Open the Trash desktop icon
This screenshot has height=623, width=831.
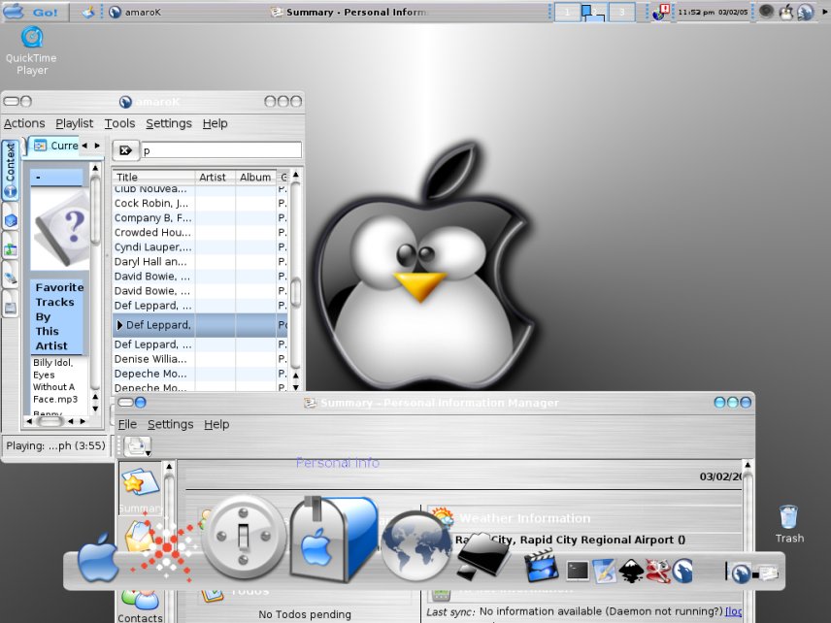point(789,524)
